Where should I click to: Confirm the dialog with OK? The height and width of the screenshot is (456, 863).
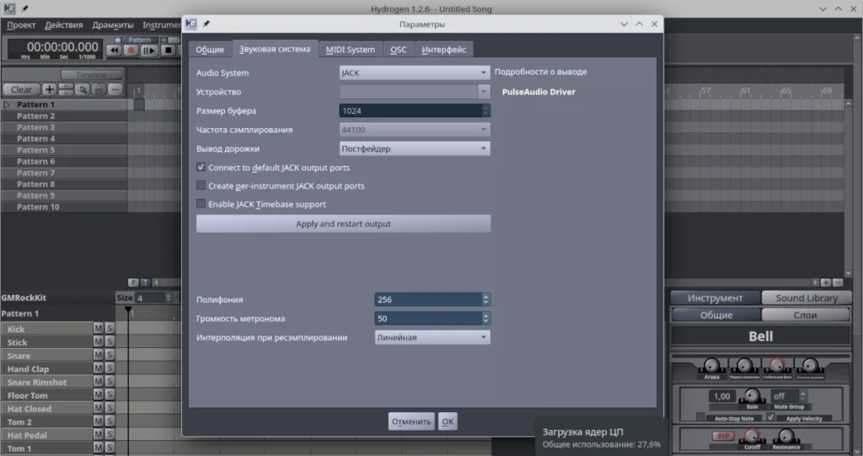click(x=448, y=421)
